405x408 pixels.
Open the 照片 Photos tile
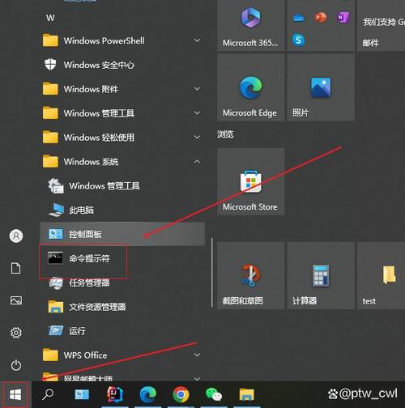pos(321,87)
